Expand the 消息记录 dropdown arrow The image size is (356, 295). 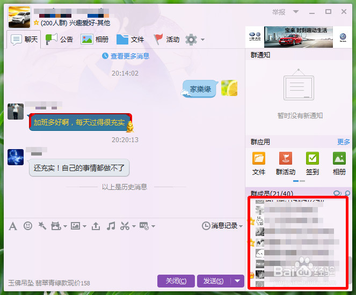(x=241, y=226)
